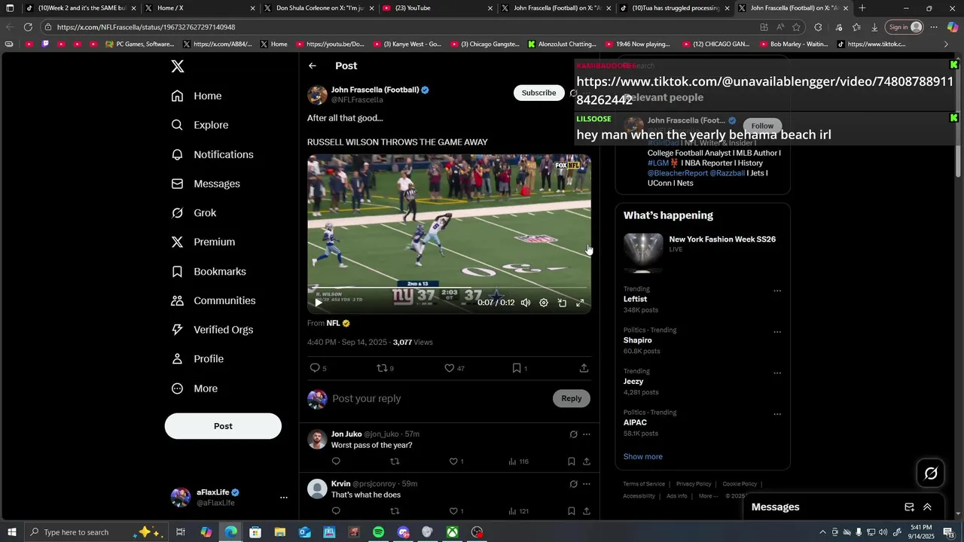Bookmark Jon Juko's reply

click(571, 461)
